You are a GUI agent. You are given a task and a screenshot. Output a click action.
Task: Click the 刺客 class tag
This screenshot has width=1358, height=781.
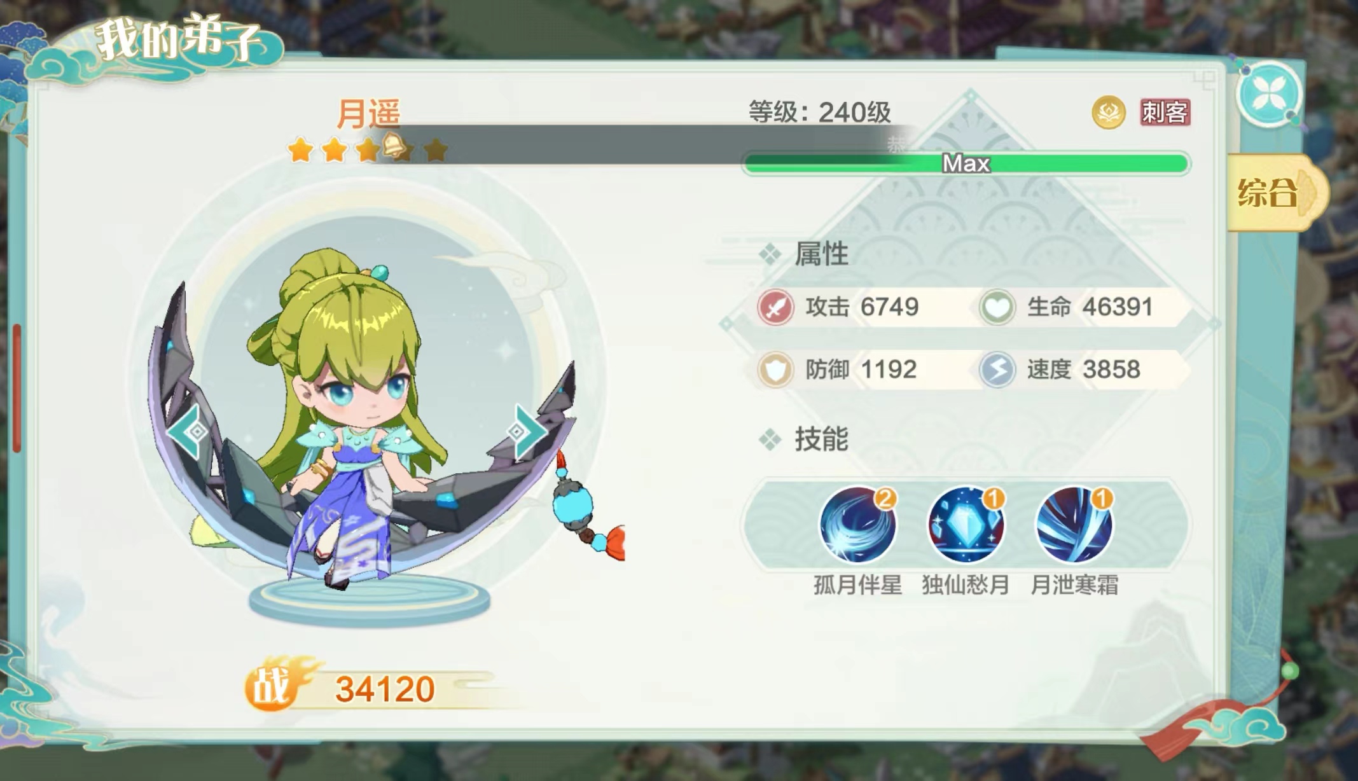[x=1165, y=113]
